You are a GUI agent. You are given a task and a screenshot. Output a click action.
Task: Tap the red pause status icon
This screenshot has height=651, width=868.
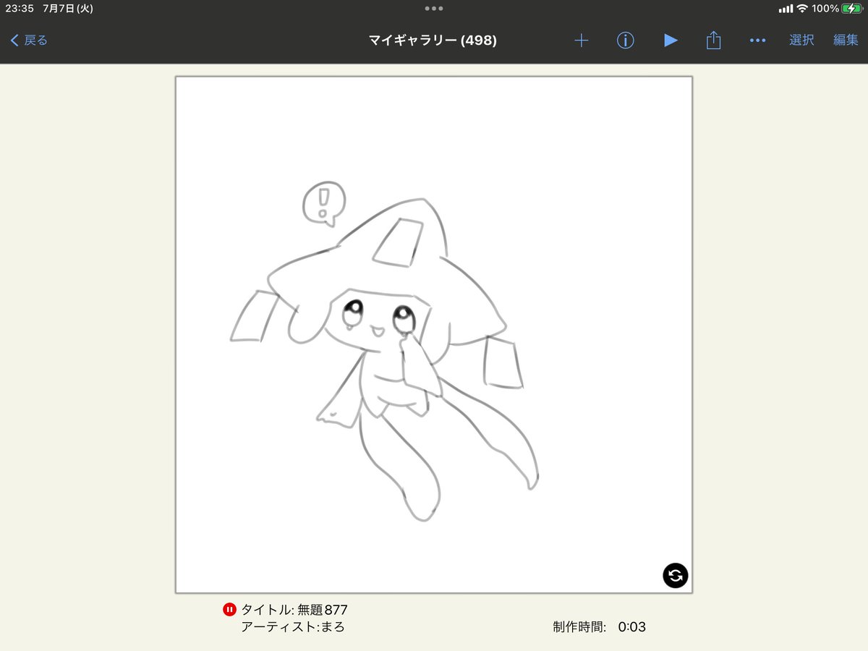[229, 610]
